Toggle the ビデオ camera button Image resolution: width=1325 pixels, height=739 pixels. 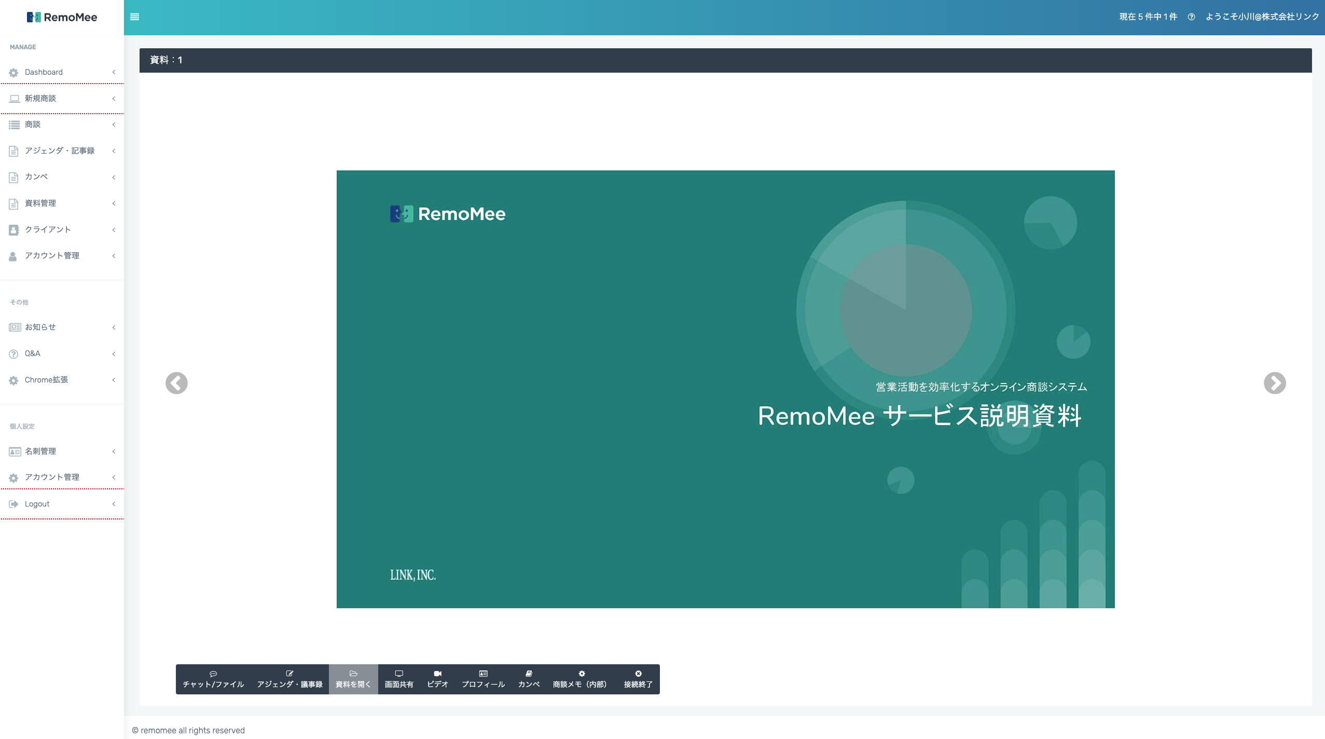tap(437, 679)
